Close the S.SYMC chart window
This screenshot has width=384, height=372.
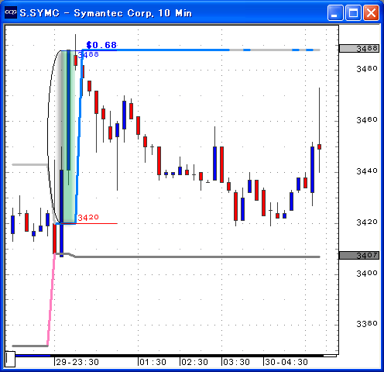[371, 12]
